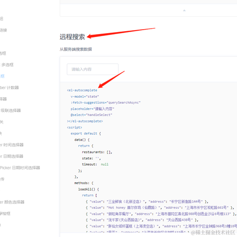Click the data() { code line
The width and height of the screenshot is (237, 237).
click(82, 140)
